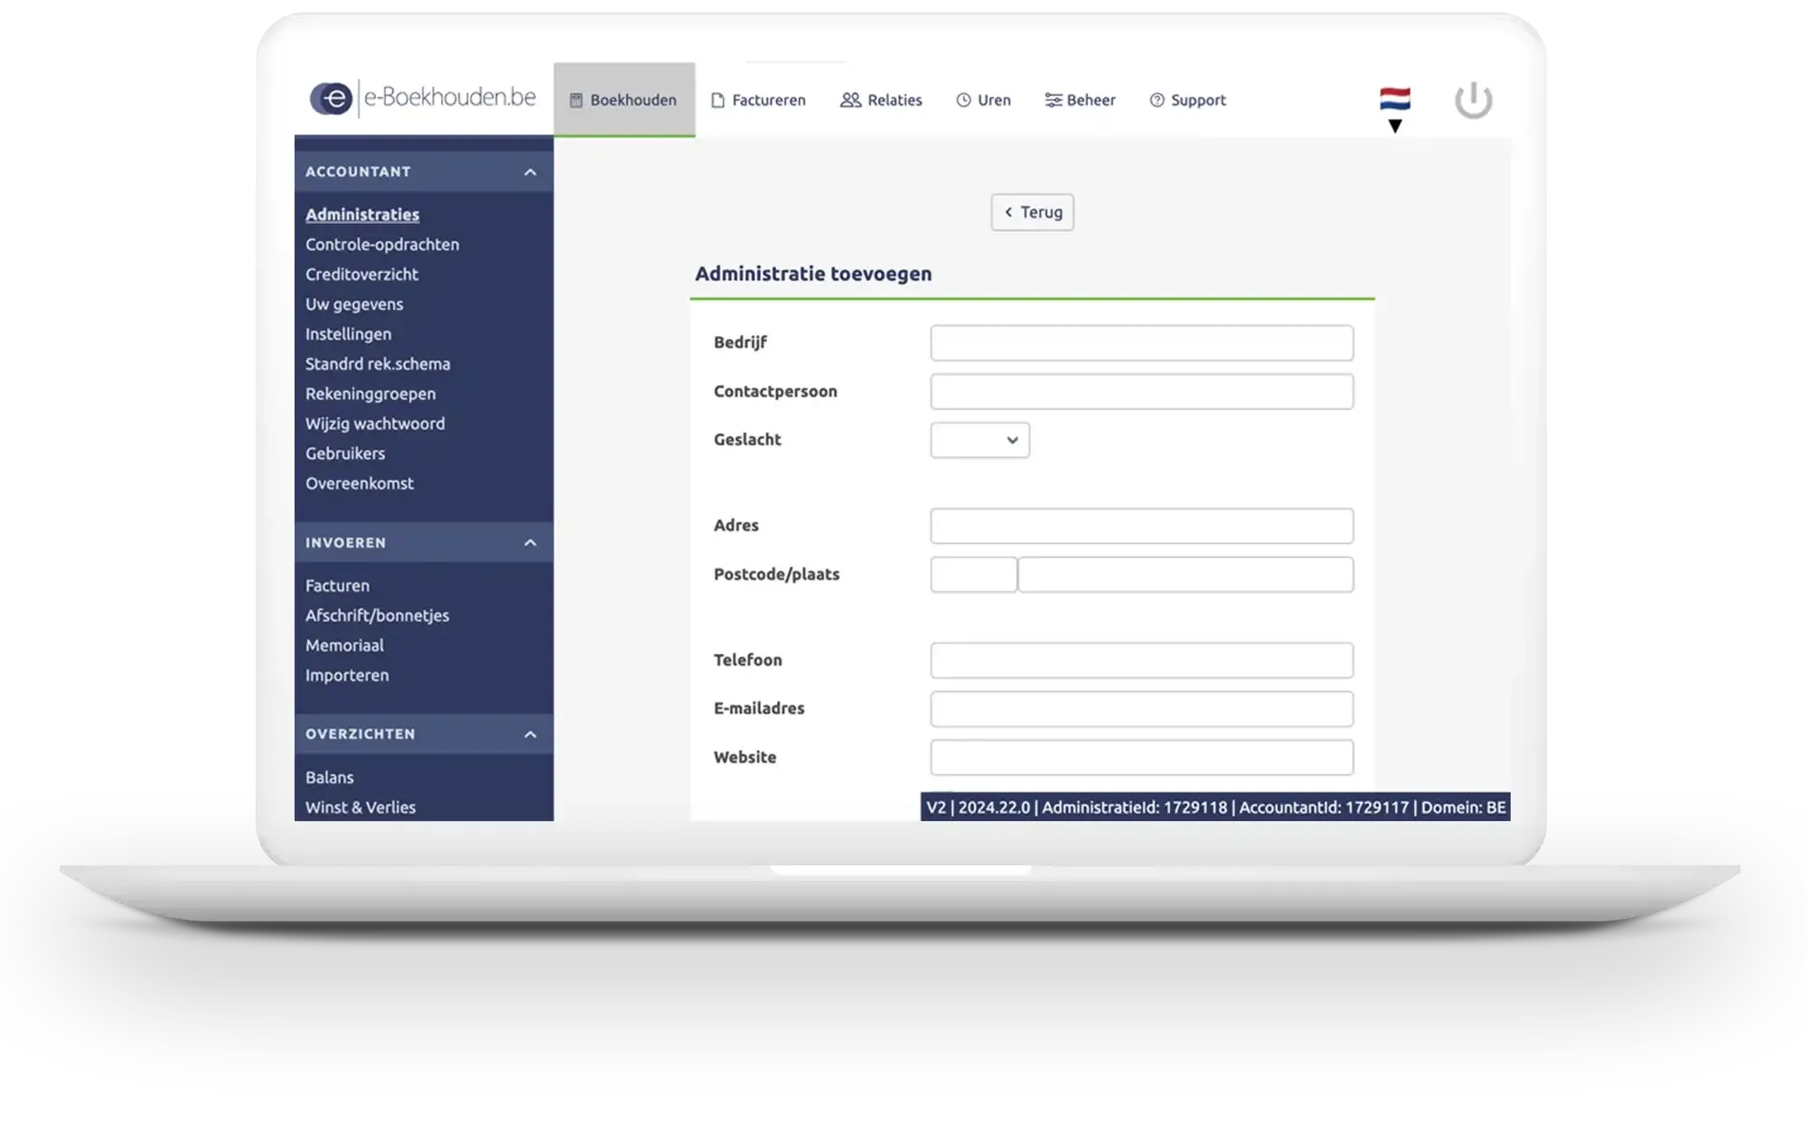This screenshot has width=1807, height=1141.
Task: Click the Bedrijf input field
Action: click(1142, 342)
